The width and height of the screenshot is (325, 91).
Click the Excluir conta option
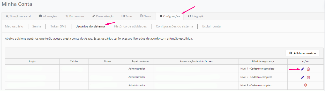point(211,26)
